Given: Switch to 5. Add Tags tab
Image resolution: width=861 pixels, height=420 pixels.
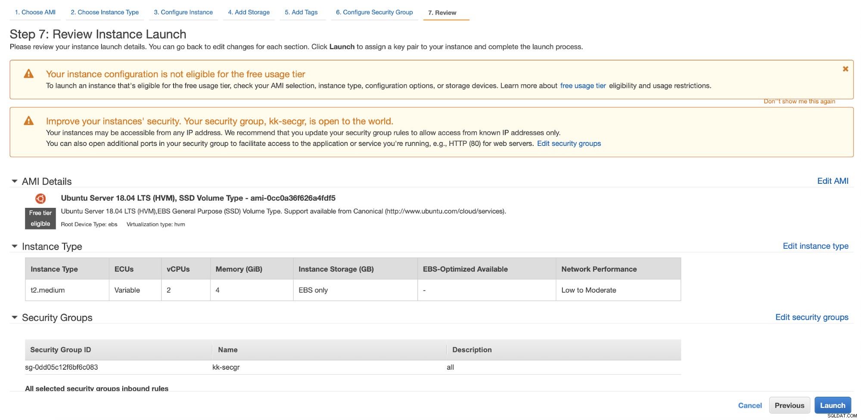Looking at the screenshot, I should (301, 12).
